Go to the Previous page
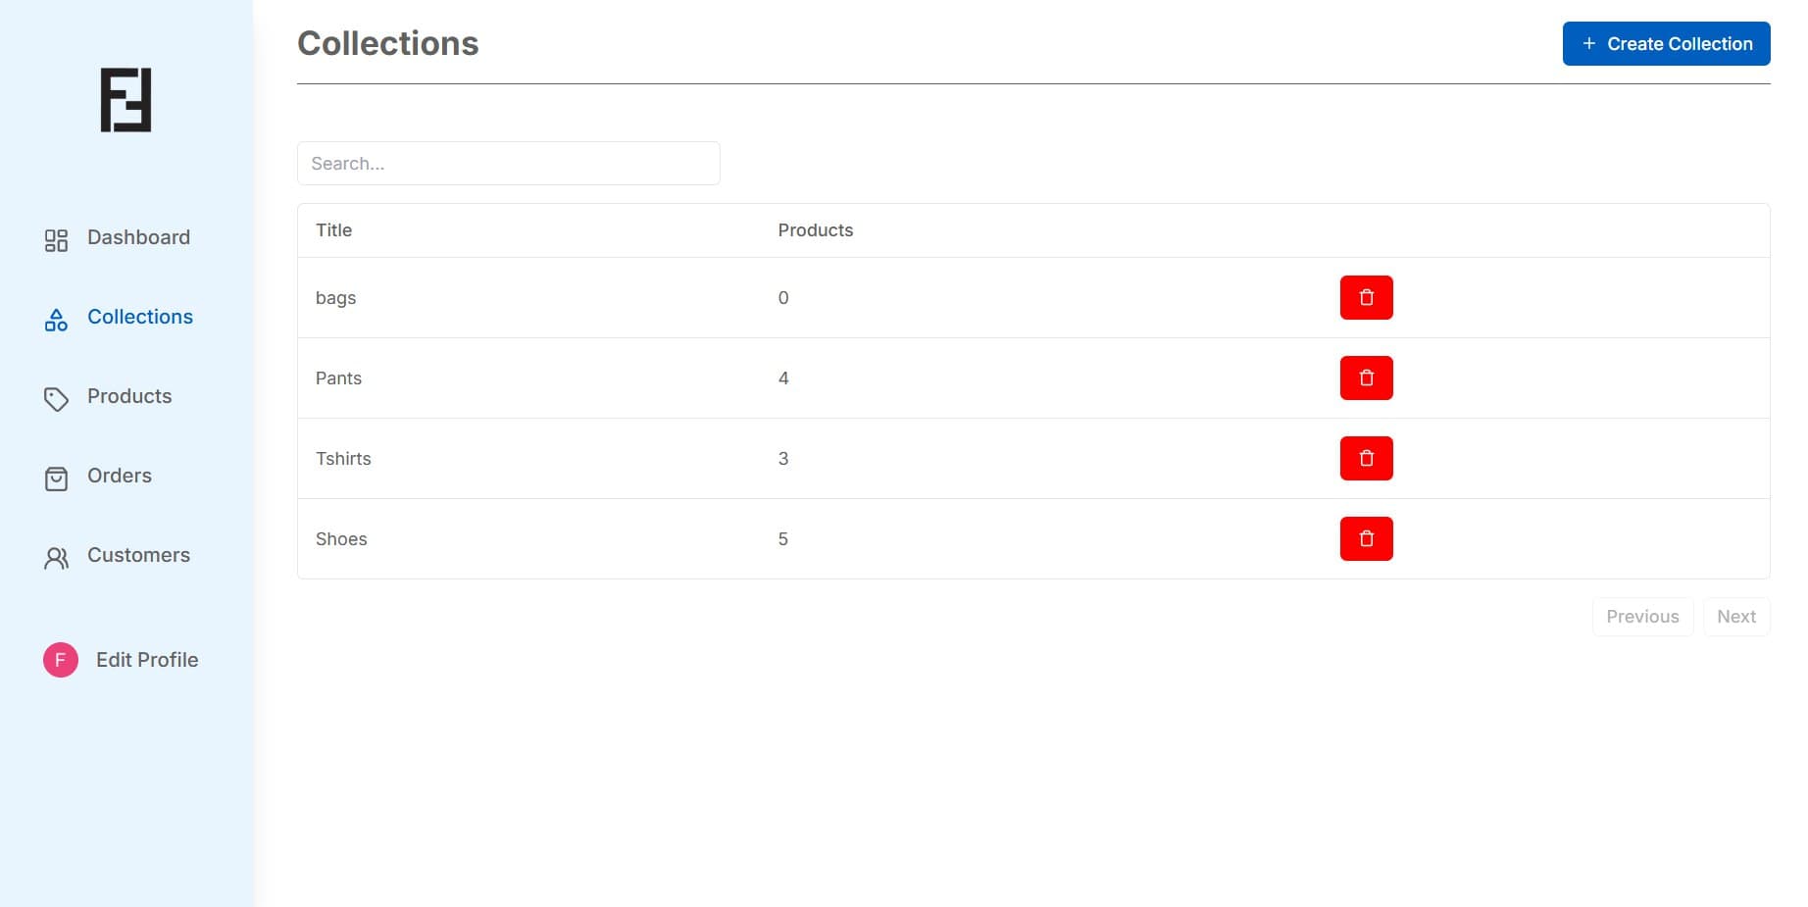Viewport: 1808px width, 907px height. point(1642,617)
